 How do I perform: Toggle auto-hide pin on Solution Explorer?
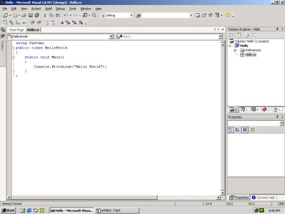277,29
